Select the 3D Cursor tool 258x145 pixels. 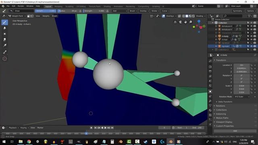(x=4, y=59)
